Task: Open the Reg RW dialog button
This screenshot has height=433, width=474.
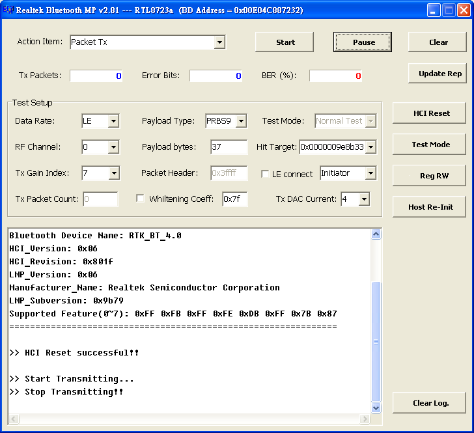Action: (x=429, y=176)
